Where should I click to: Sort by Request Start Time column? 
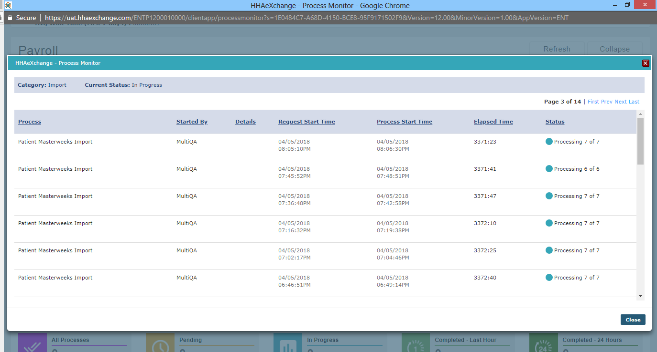click(x=307, y=122)
